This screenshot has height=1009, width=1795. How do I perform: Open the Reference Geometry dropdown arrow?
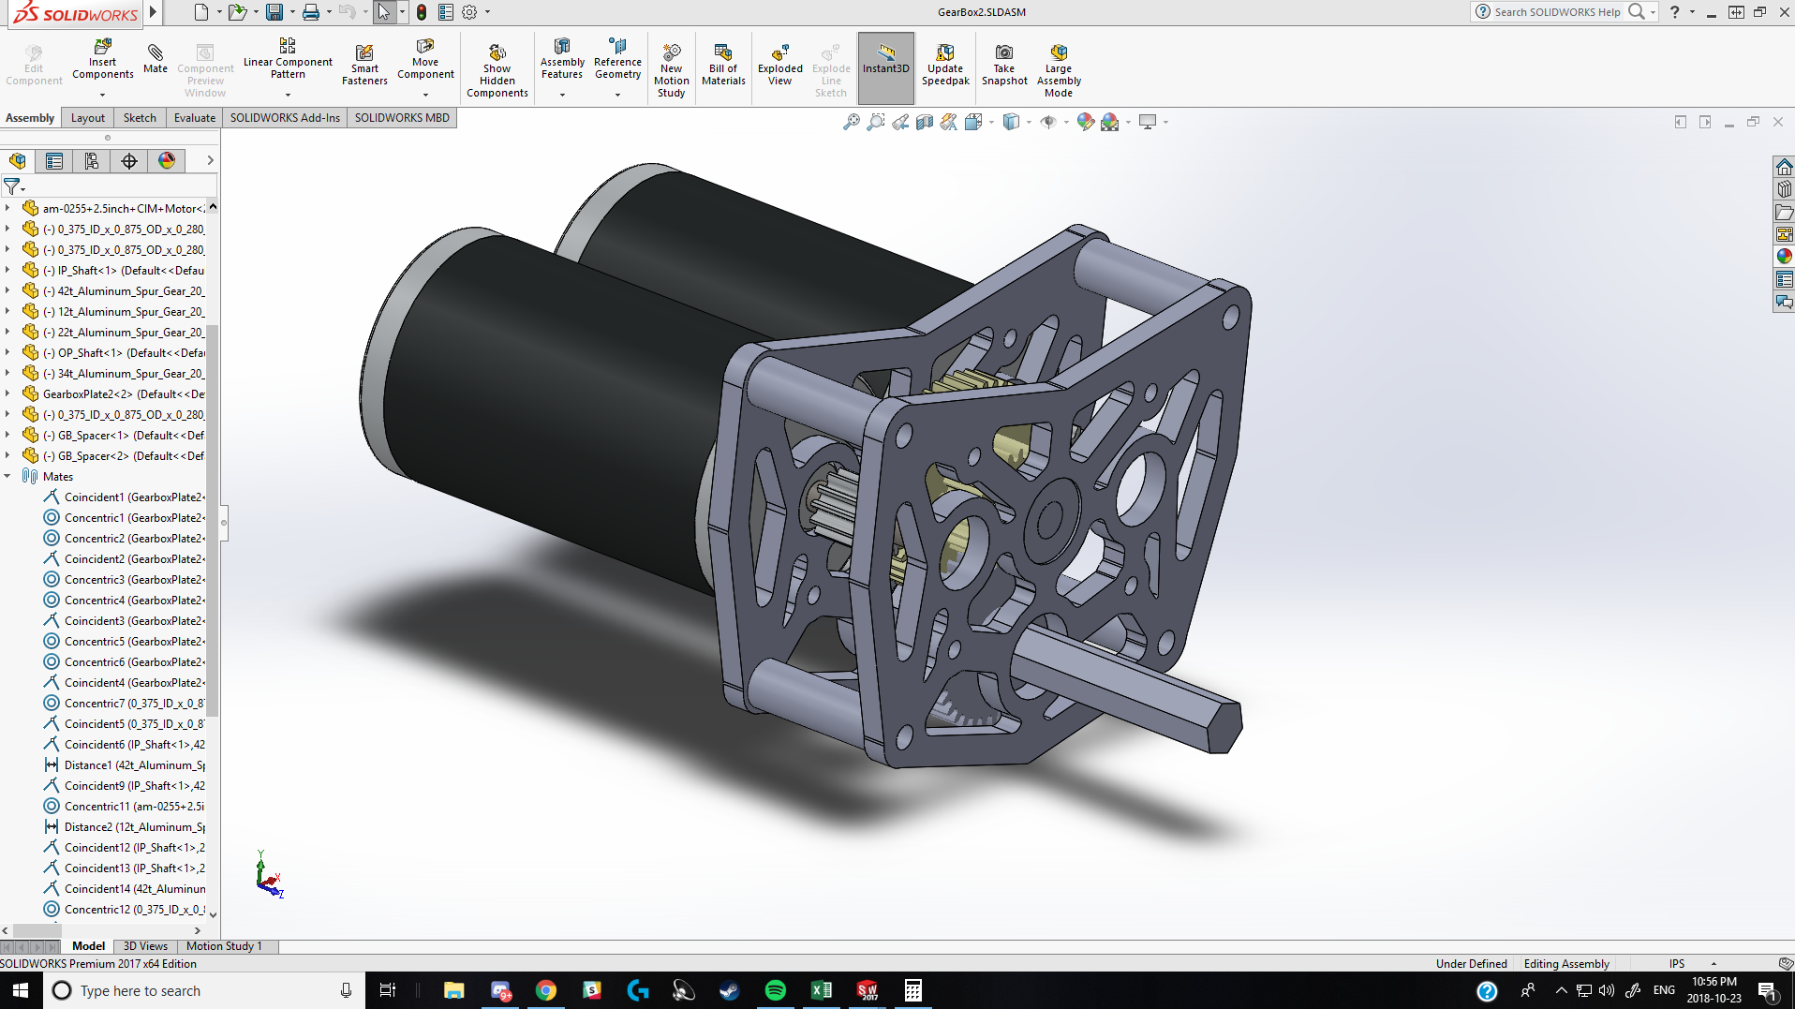pyautogui.click(x=617, y=95)
